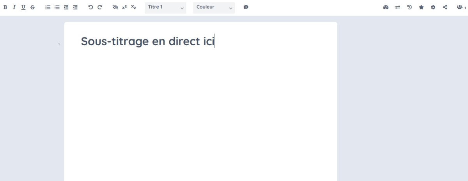
Task: Click the swap arrows icon
Action: pyautogui.click(x=398, y=7)
